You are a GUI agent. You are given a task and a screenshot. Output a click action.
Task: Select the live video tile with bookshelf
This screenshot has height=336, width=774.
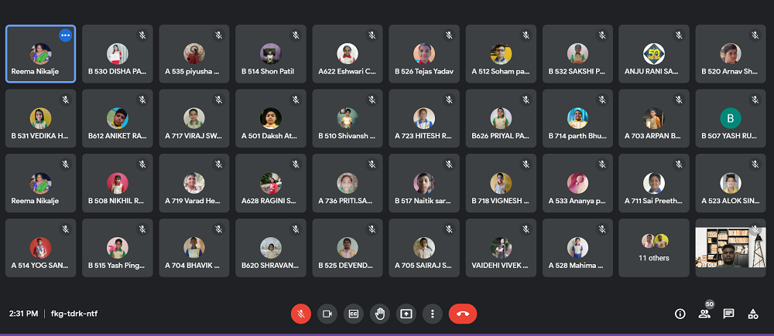click(x=731, y=248)
